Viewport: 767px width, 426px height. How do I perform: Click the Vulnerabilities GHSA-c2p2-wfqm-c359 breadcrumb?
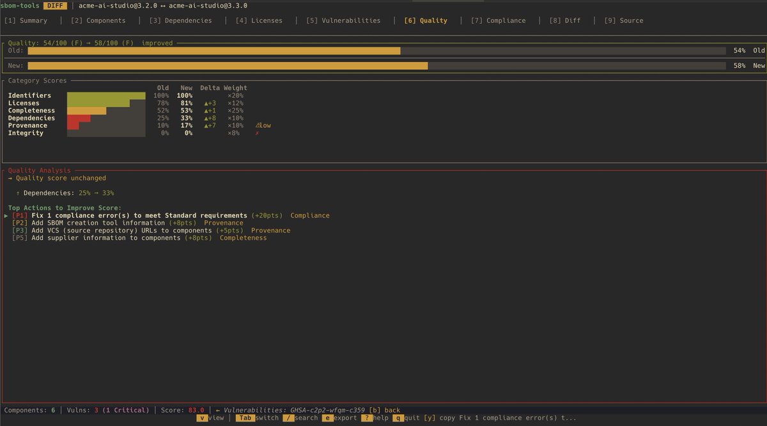coord(290,410)
